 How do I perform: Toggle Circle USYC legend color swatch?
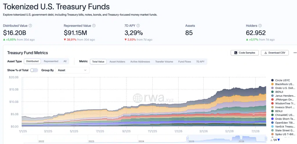272,80
